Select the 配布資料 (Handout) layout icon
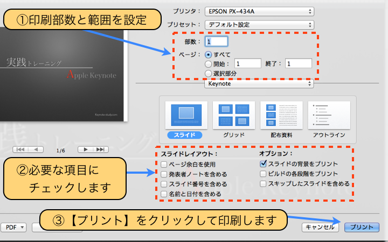The height and width of the screenshot is (242, 388). pyautogui.click(x=281, y=115)
